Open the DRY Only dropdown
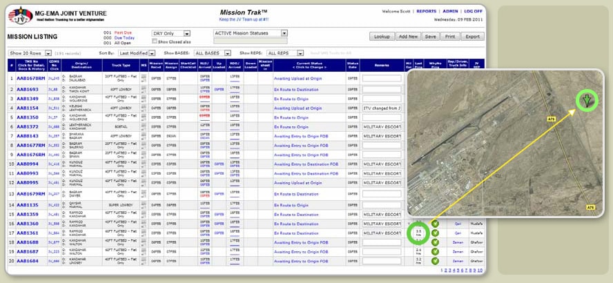Viewport: 613px width, 283px height. (x=170, y=32)
